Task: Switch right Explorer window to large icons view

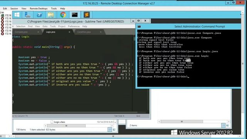Action: tap(228, 125)
